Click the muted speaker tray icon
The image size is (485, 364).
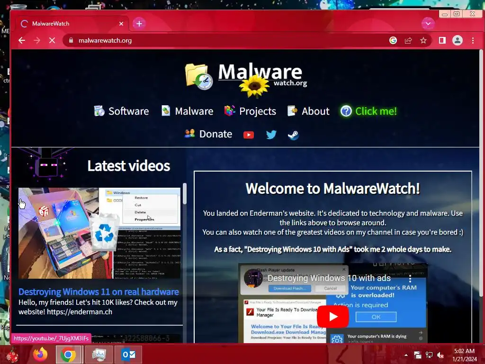tap(440, 355)
